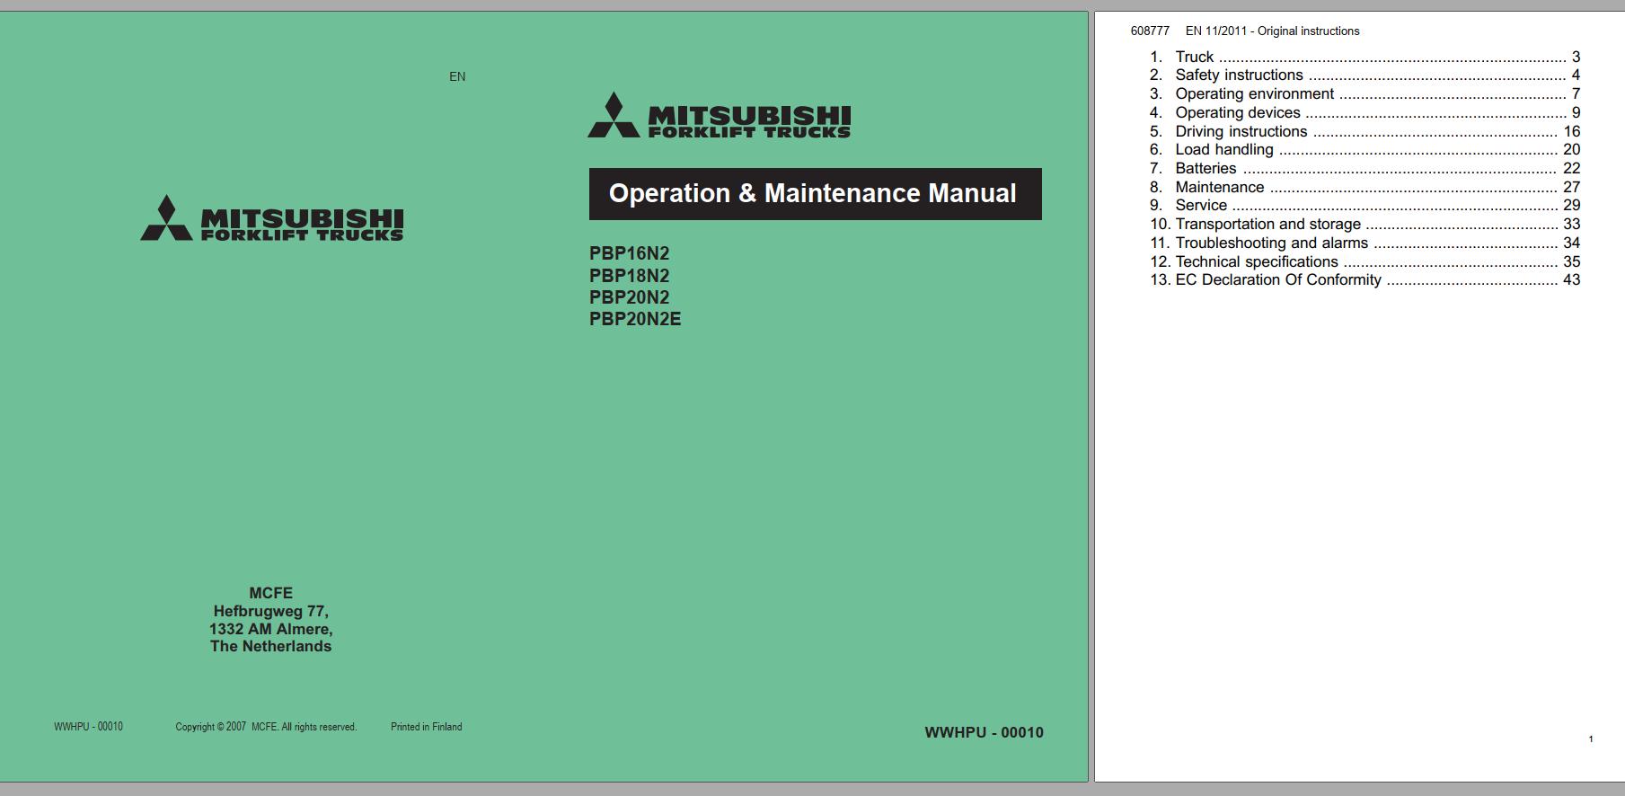Select model name PBP20N2E
The width and height of the screenshot is (1625, 796).
(x=635, y=319)
